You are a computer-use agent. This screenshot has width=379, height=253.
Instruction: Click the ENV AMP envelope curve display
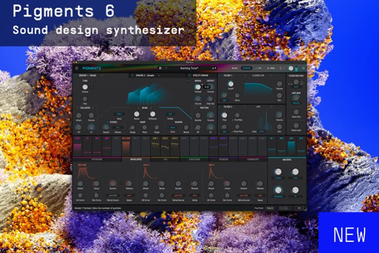click(x=86, y=173)
